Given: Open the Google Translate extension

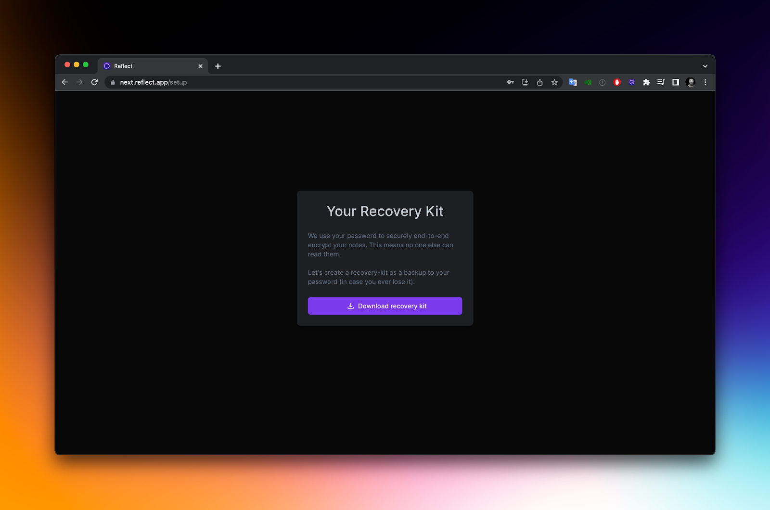Looking at the screenshot, I should pos(573,82).
